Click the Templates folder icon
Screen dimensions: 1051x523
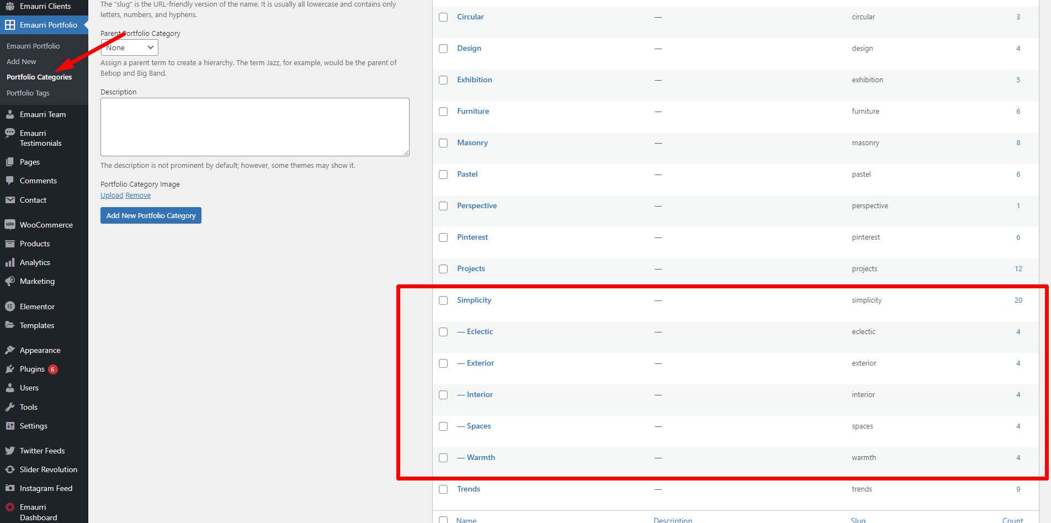[x=10, y=325]
